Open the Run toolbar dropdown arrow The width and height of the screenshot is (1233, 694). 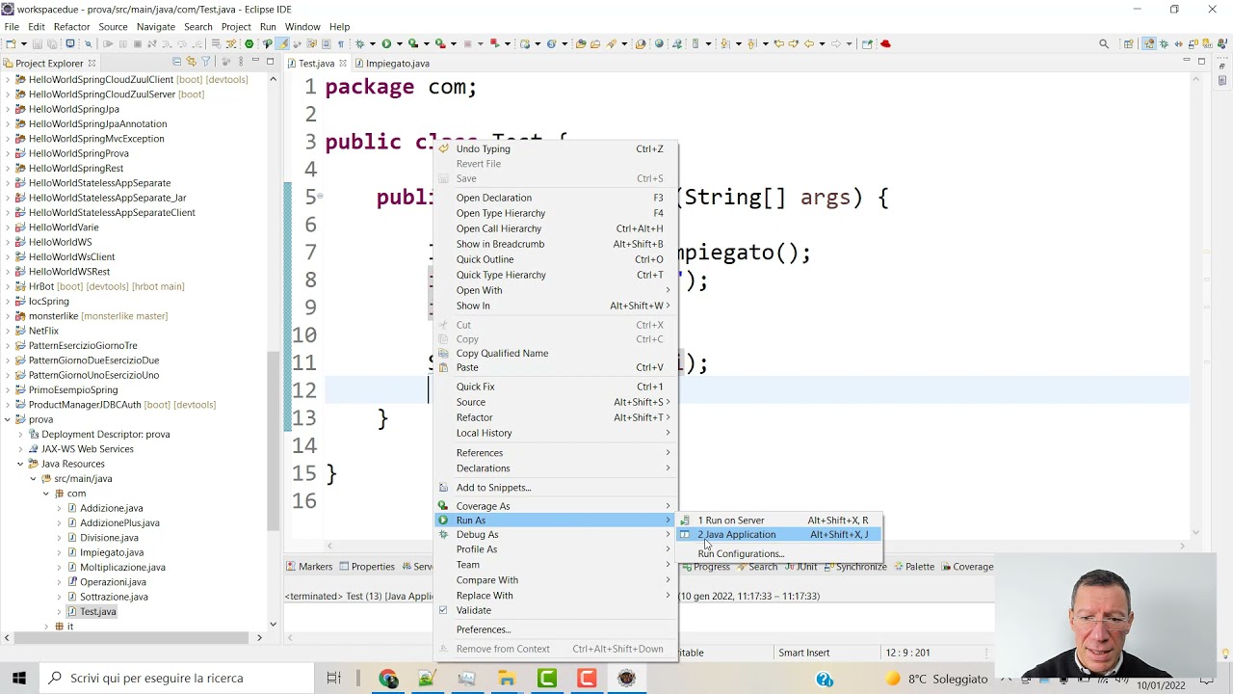coord(400,43)
